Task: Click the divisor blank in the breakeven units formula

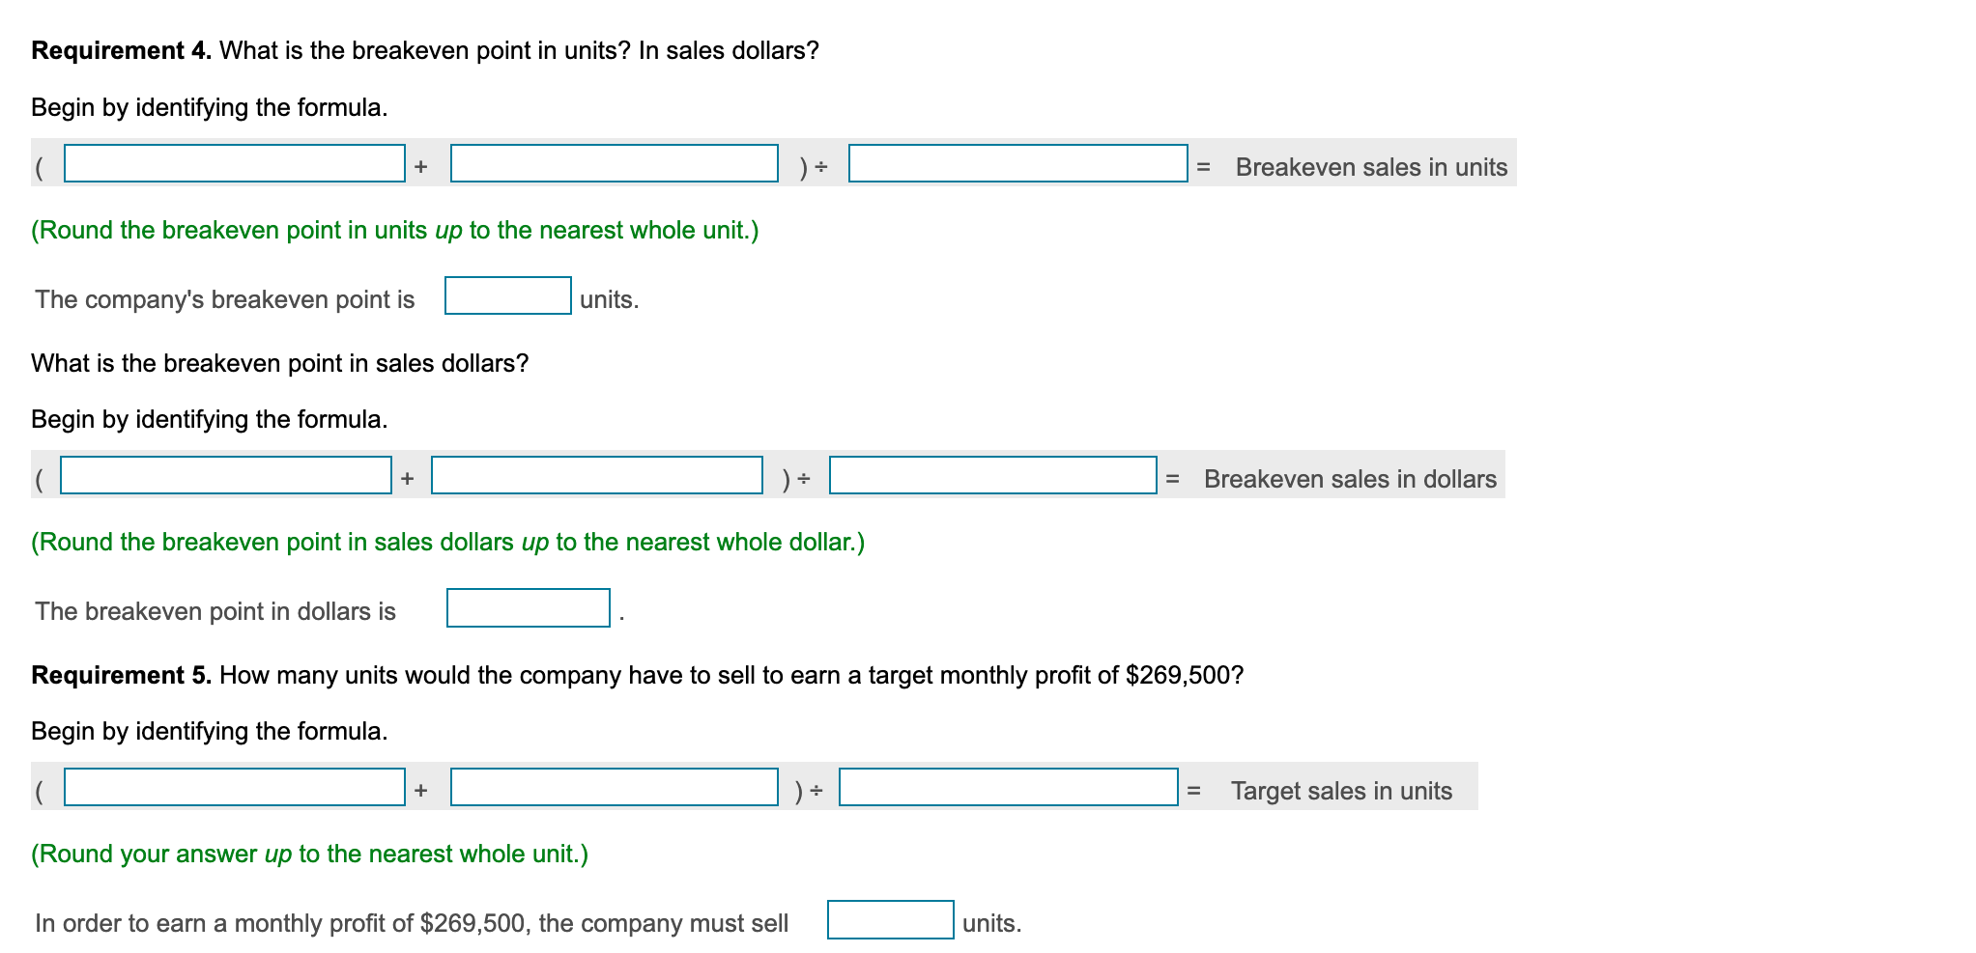Action: tap(1017, 166)
